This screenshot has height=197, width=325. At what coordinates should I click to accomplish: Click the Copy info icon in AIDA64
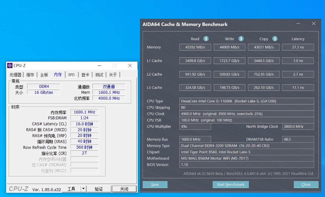pos(274,39)
